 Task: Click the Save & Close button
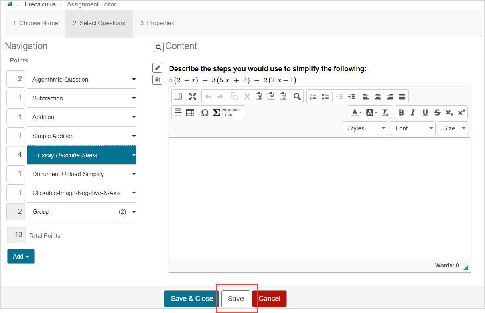192,299
